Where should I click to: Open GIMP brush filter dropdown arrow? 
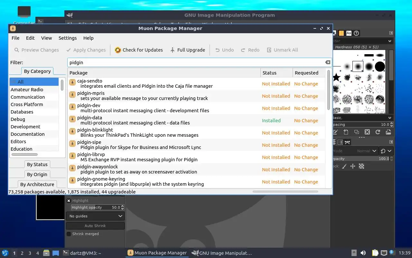390,41
